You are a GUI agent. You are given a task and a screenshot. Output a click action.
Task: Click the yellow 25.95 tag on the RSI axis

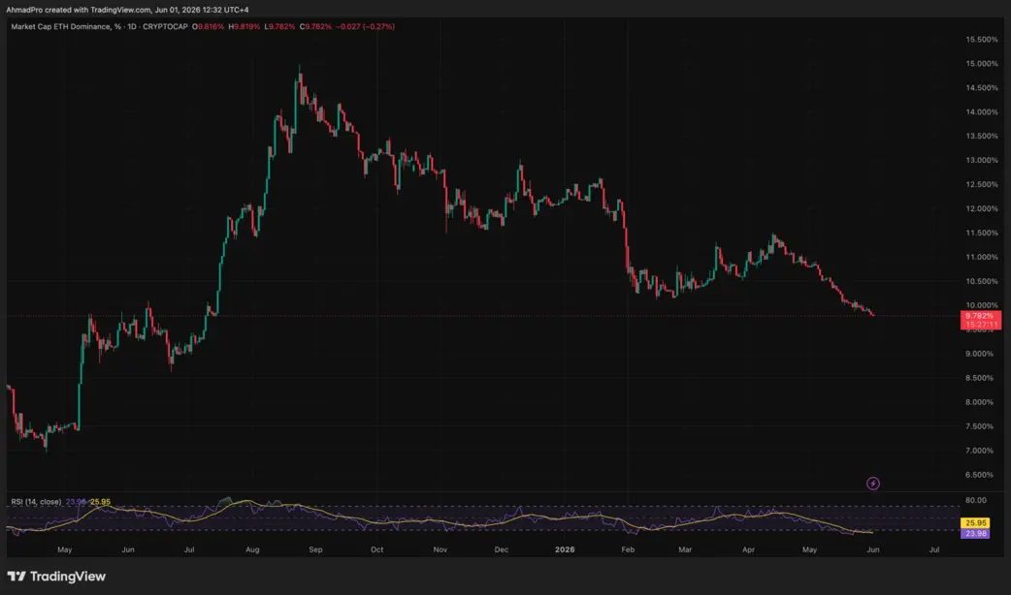(975, 523)
